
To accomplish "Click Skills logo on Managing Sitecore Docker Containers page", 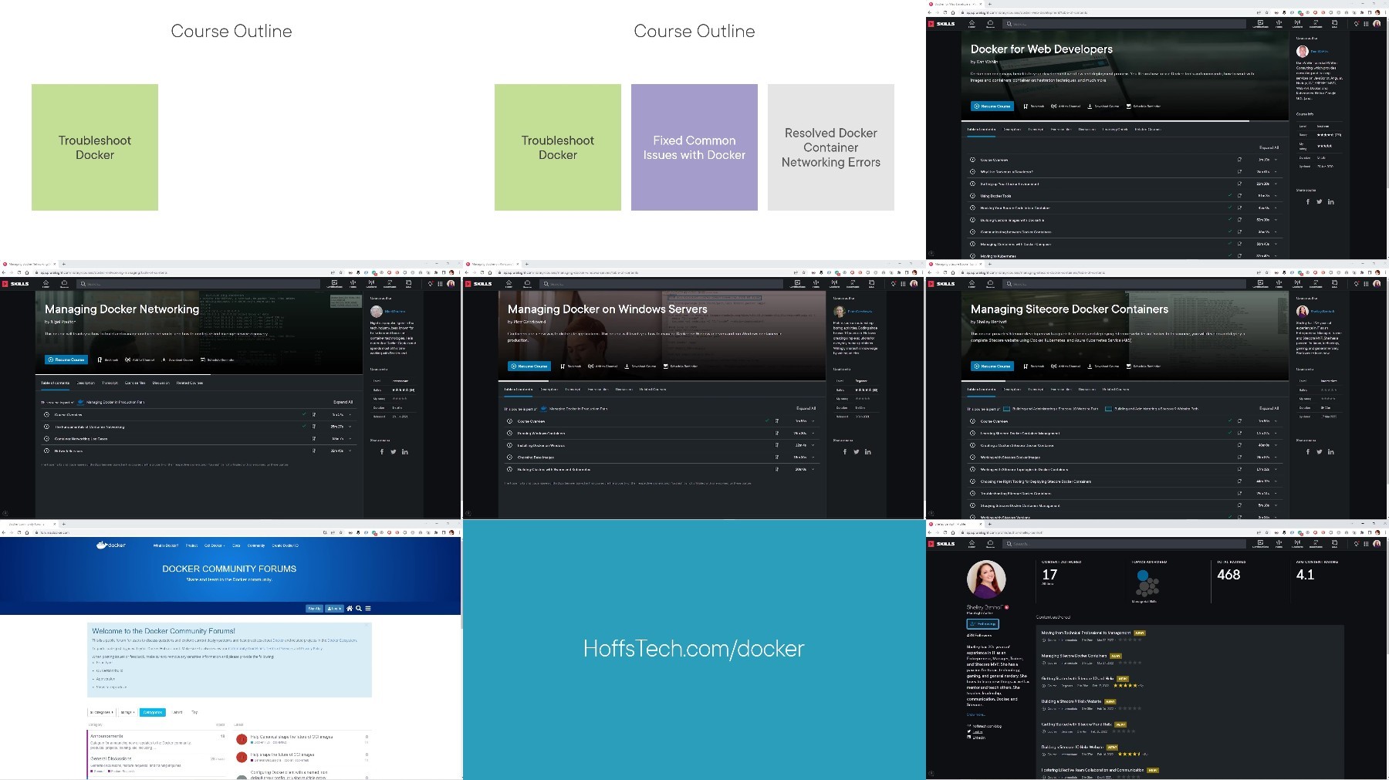I will click(942, 284).
